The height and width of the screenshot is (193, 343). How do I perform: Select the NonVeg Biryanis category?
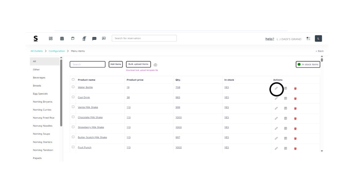click(x=43, y=102)
